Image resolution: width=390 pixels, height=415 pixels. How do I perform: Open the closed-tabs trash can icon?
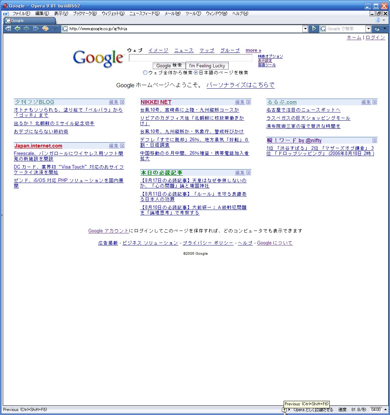click(x=378, y=20)
